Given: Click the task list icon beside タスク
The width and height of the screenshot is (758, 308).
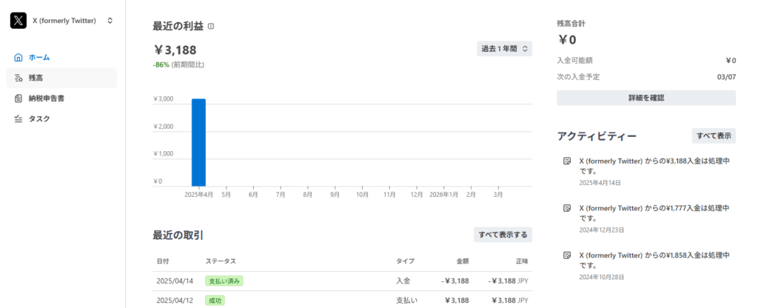Looking at the screenshot, I should coord(19,119).
